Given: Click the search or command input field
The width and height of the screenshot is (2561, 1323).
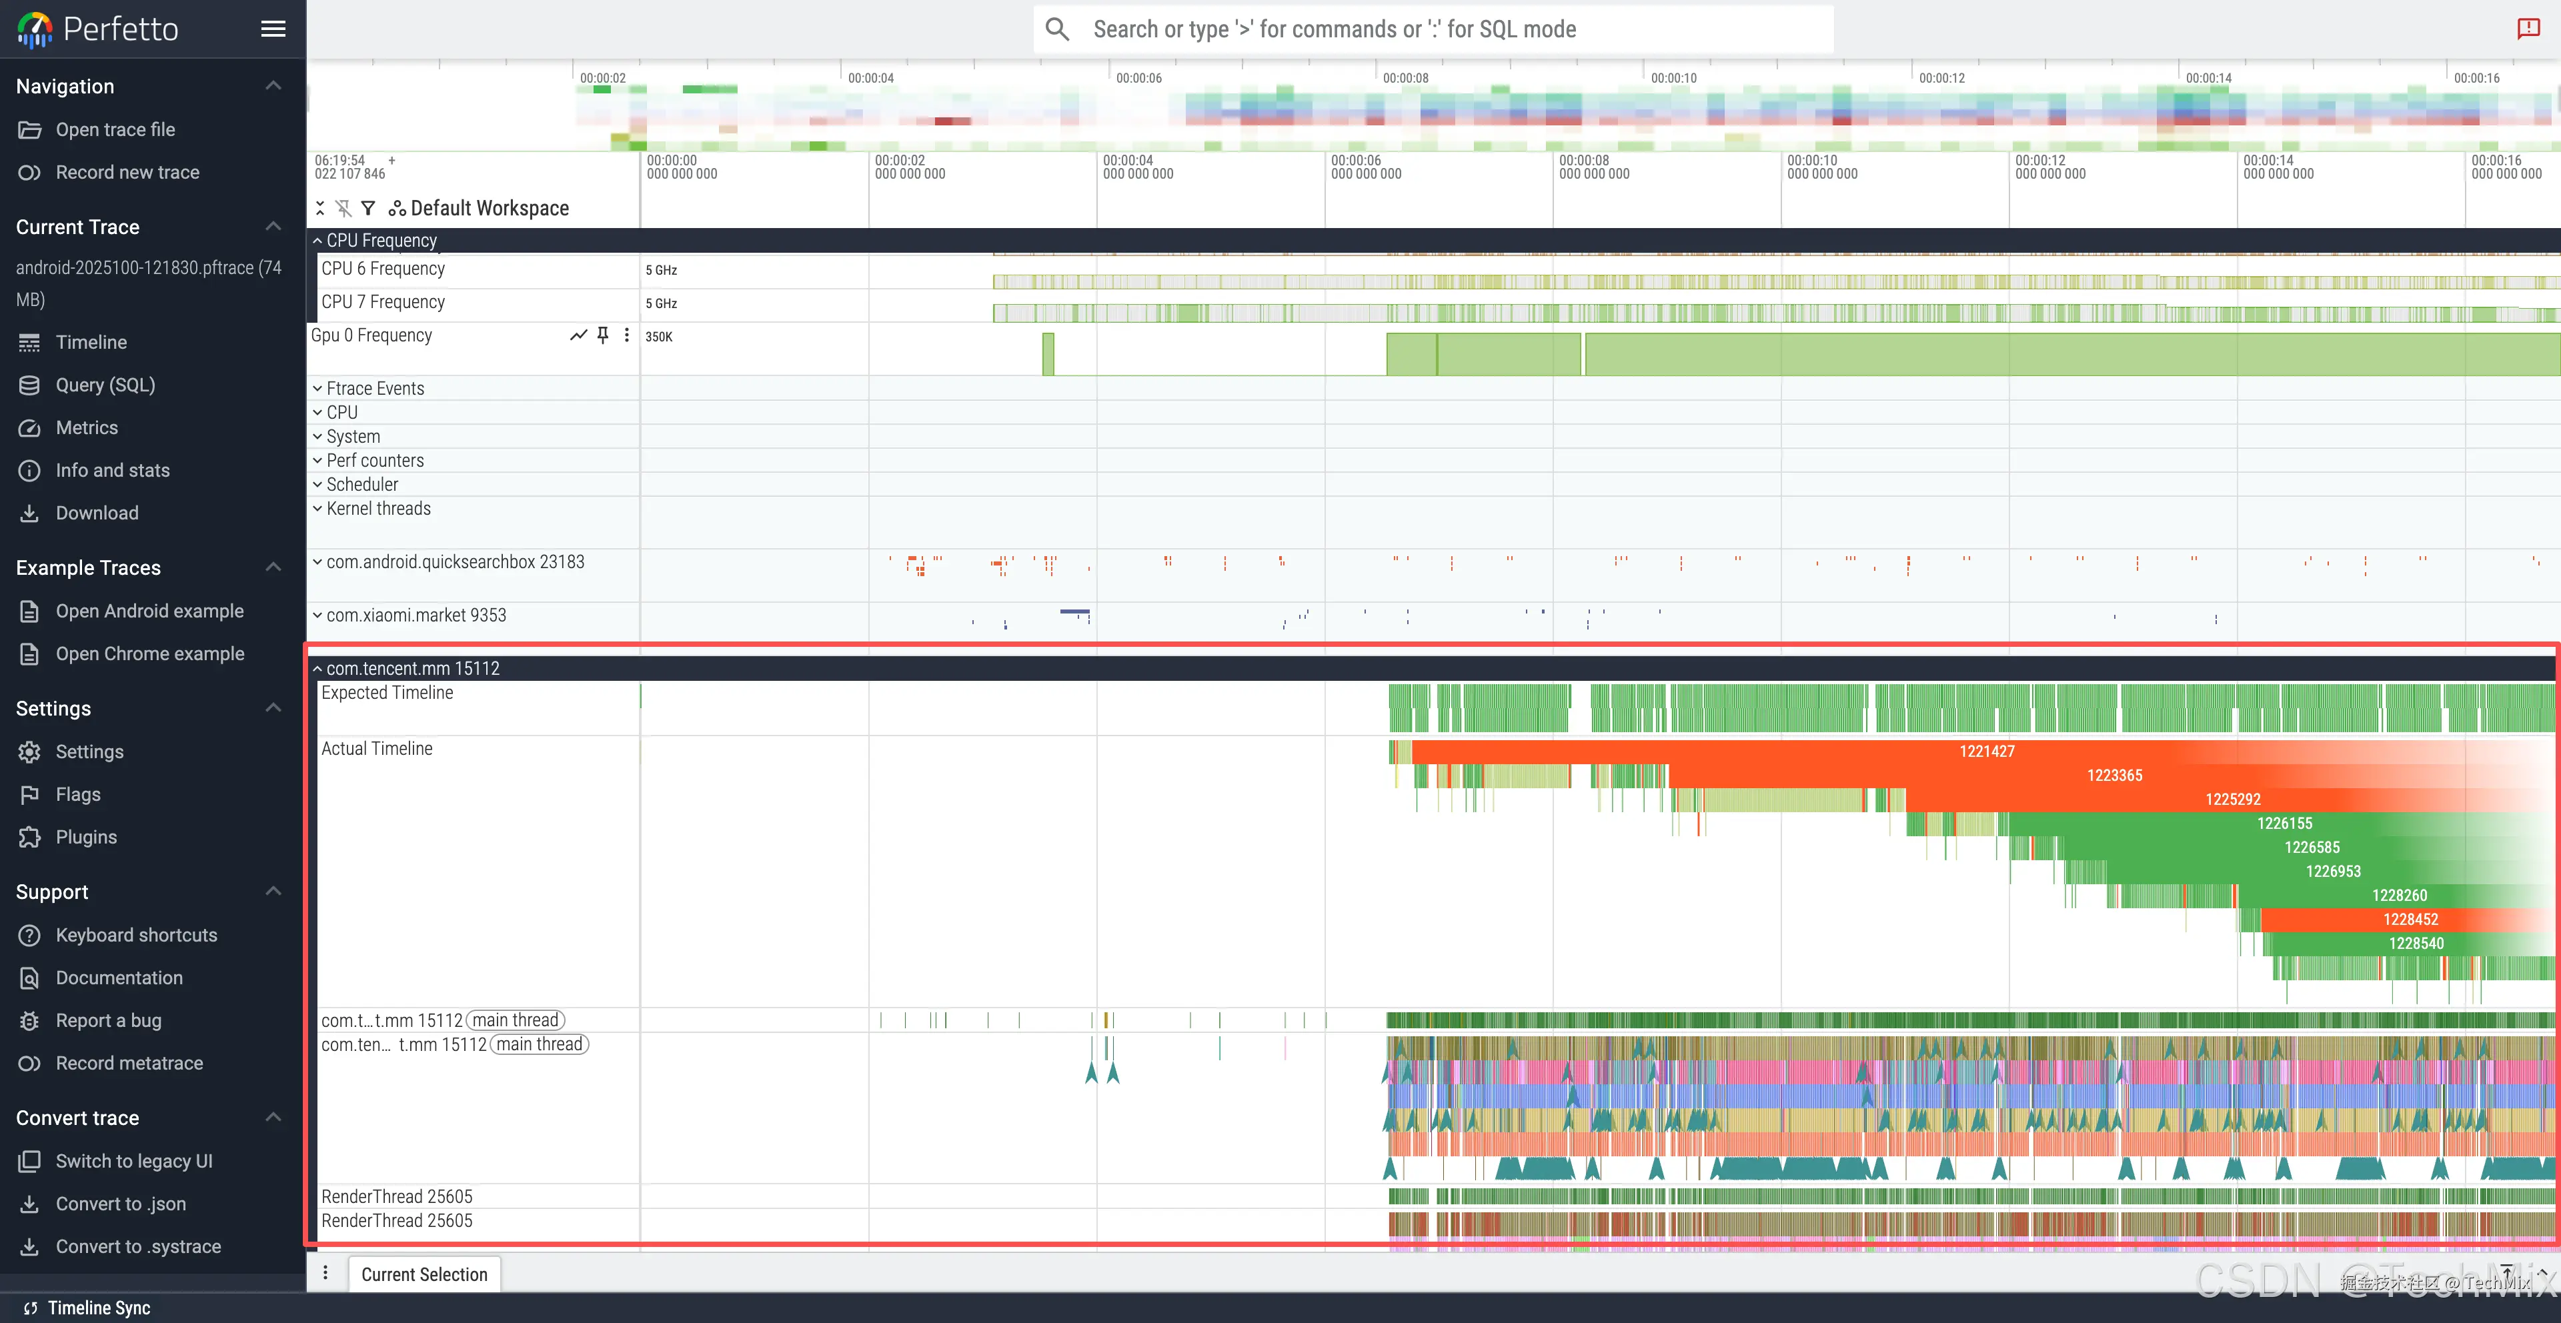Looking at the screenshot, I should click(x=1432, y=29).
